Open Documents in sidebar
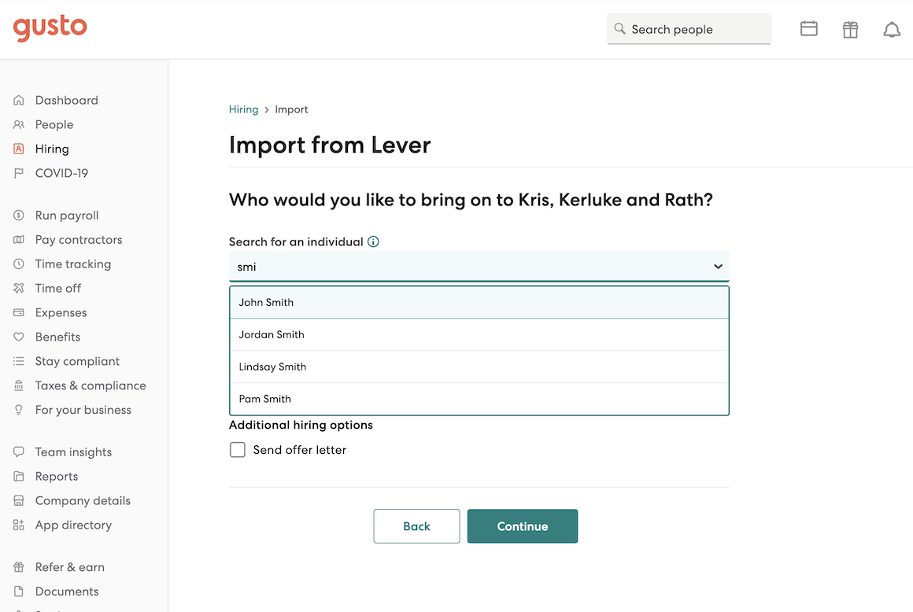 [67, 591]
